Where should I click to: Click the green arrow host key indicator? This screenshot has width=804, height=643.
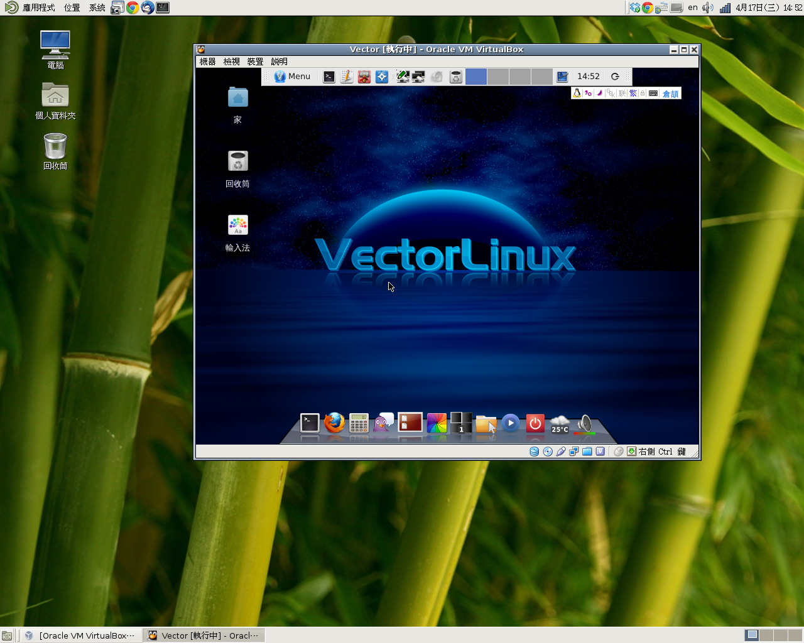pyautogui.click(x=632, y=451)
